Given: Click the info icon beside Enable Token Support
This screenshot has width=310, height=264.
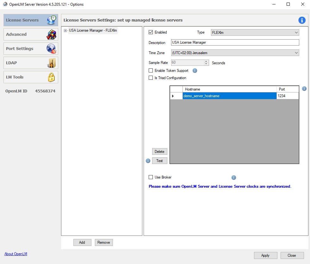Looking at the screenshot, I should click(195, 71).
